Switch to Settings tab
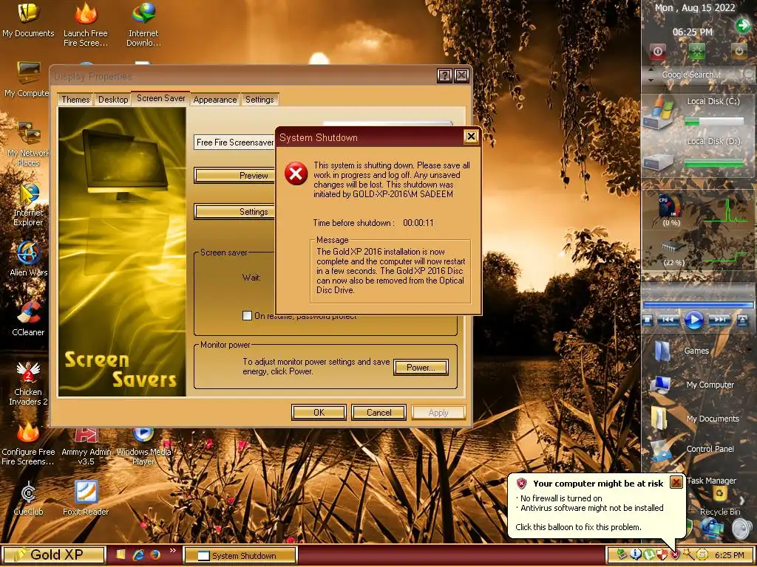This screenshot has width=757, height=567. click(259, 100)
